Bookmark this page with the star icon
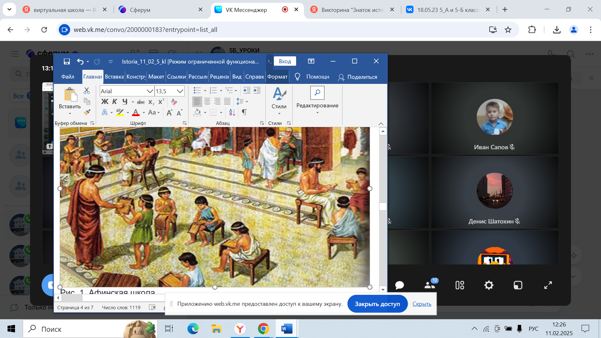601x338 pixels. [x=508, y=30]
